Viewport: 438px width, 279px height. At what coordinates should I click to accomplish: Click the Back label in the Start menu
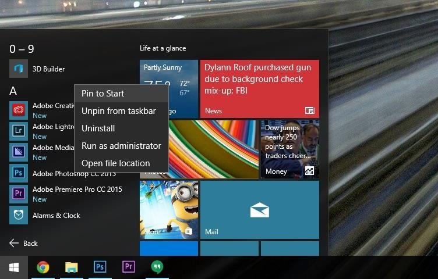[30, 244]
